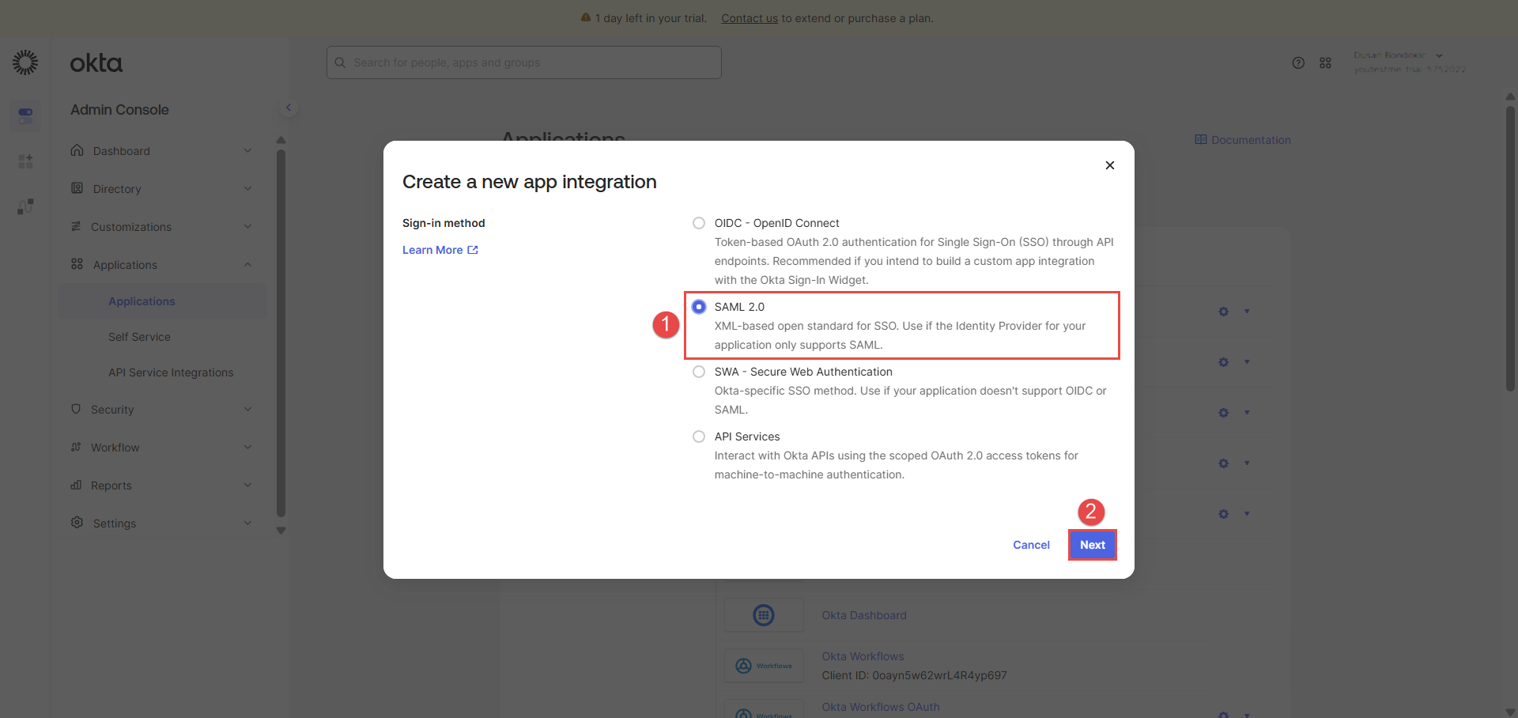Open Self Service menu item
The height and width of the screenshot is (718, 1518).
click(x=139, y=337)
